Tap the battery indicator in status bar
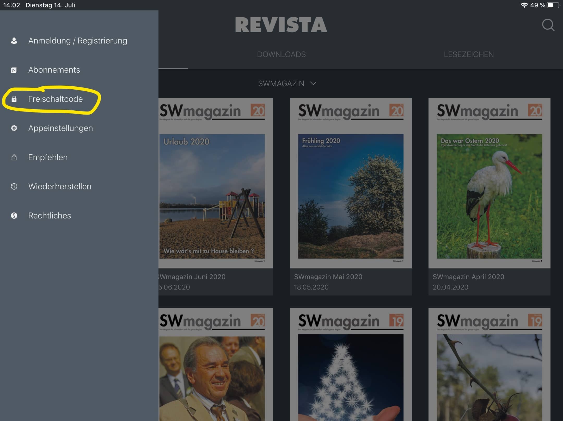Viewport: 563px width, 421px height. 553,5
